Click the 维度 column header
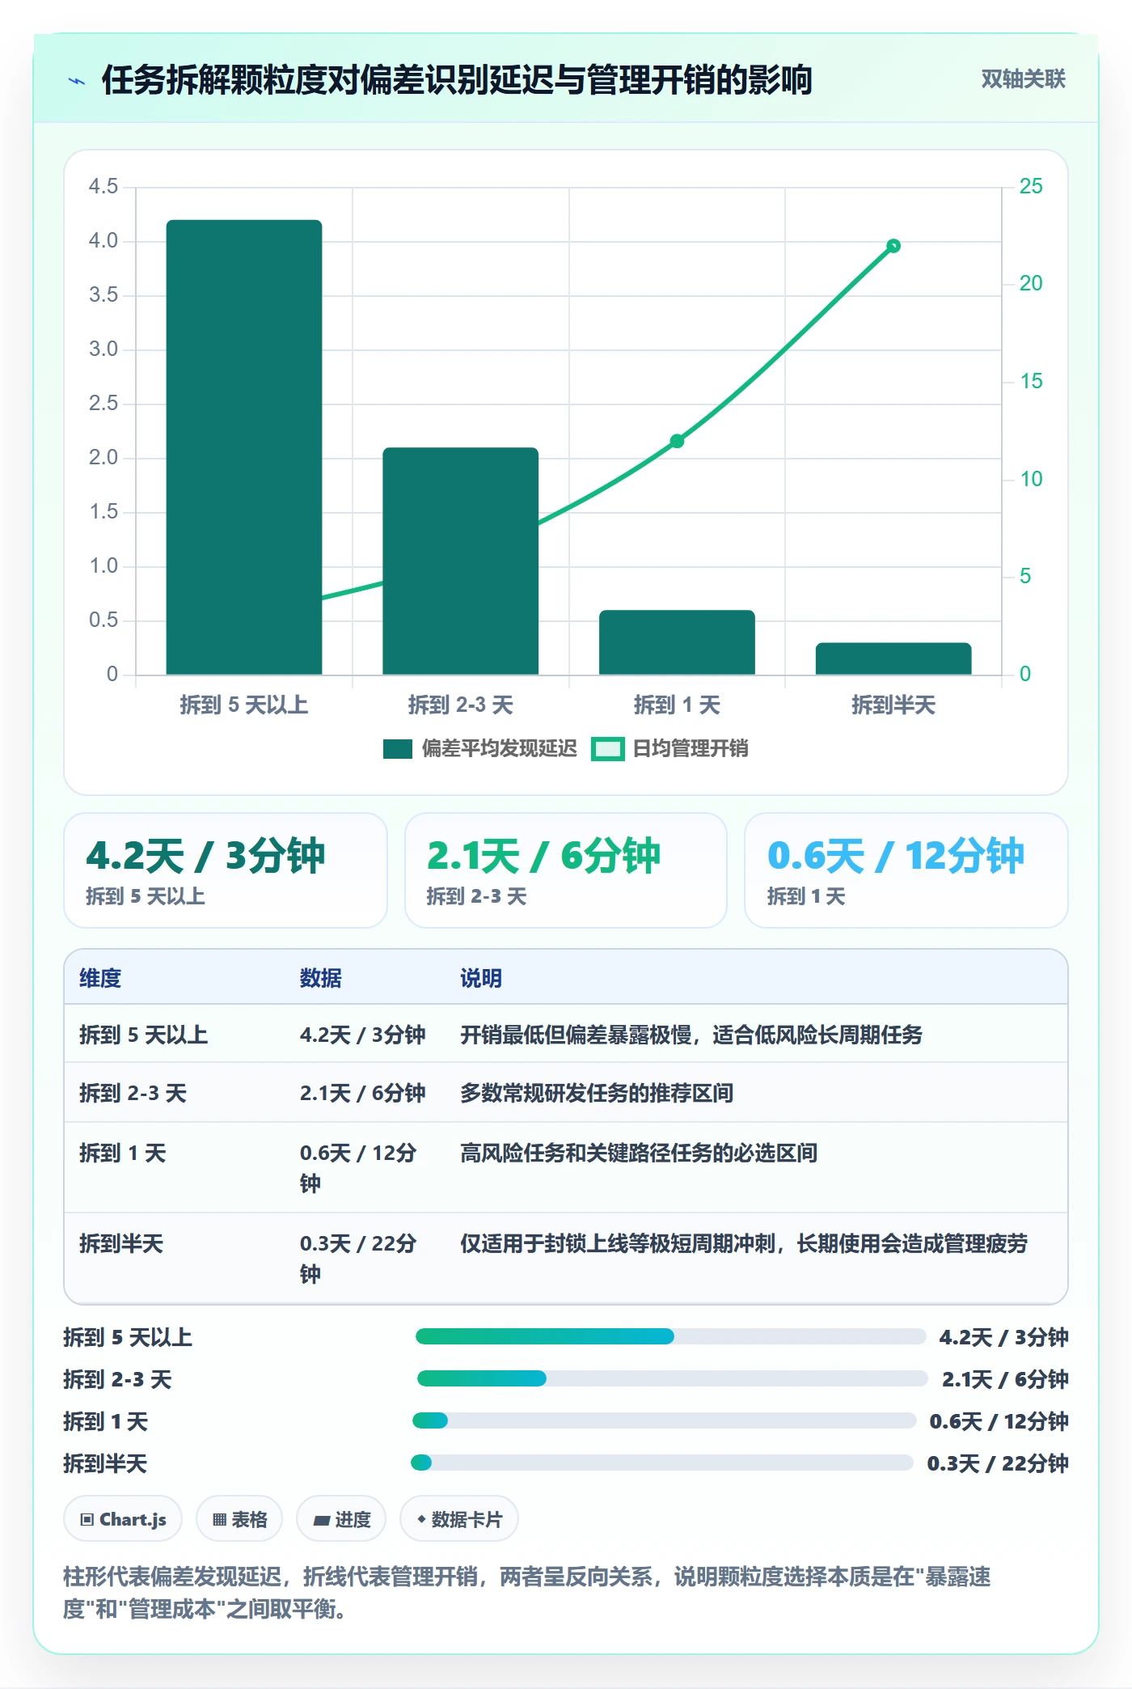This screenshot has width=1132, height=1689. [x=100, y=978]
